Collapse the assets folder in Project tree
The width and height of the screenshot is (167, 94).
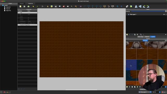[x=1, y=5]
